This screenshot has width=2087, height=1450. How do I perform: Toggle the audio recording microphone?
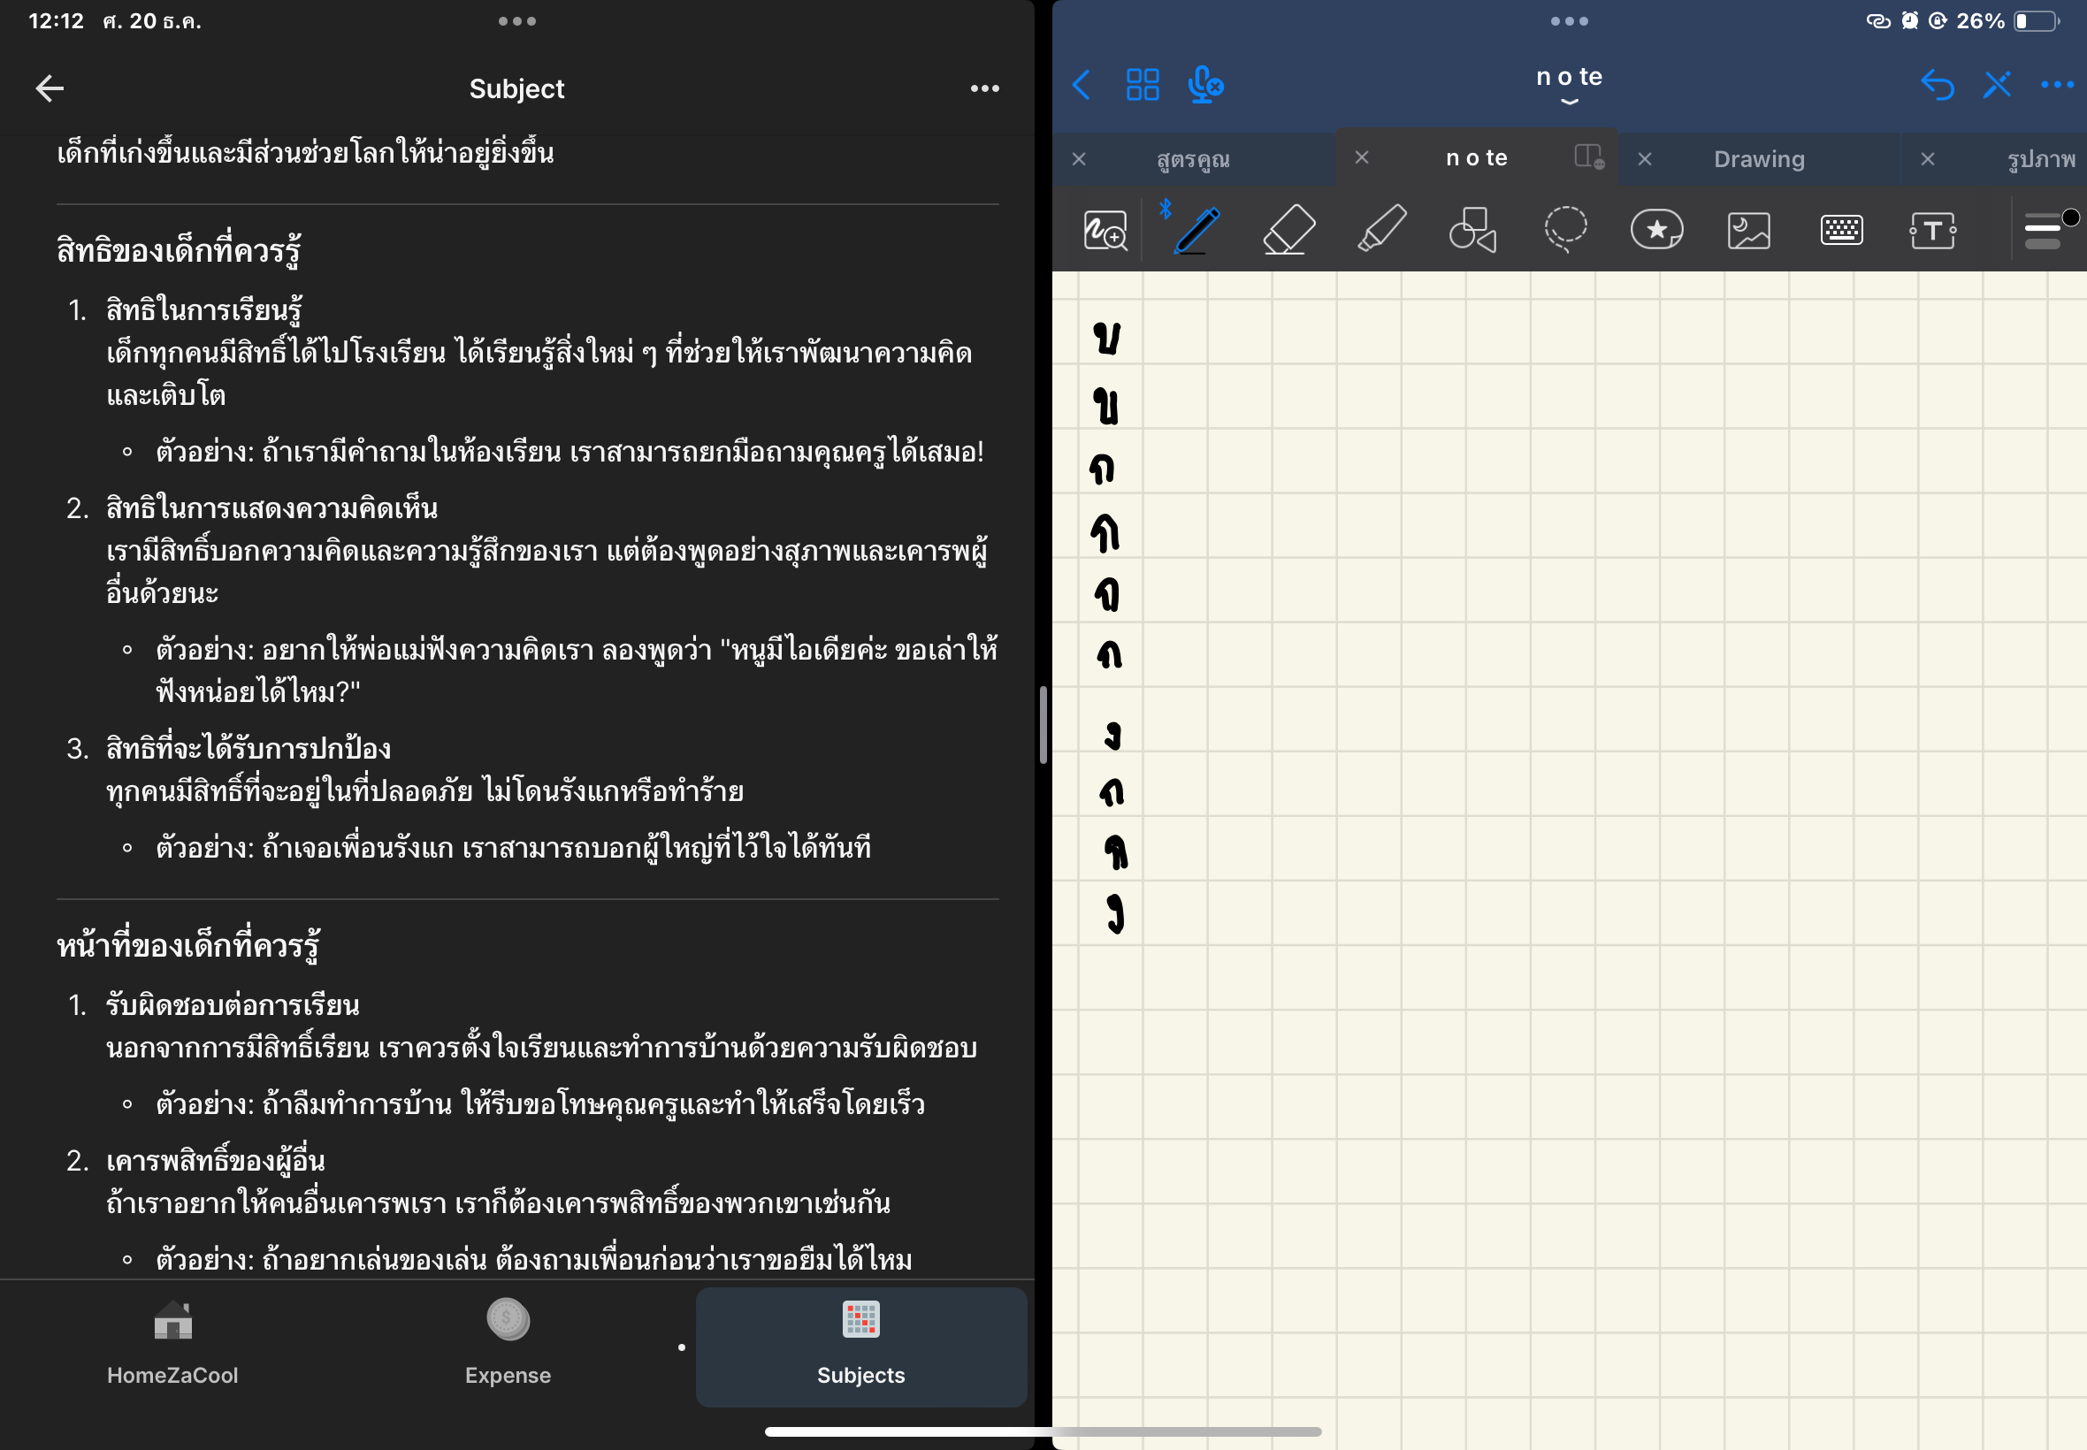tap(1204, 86)
